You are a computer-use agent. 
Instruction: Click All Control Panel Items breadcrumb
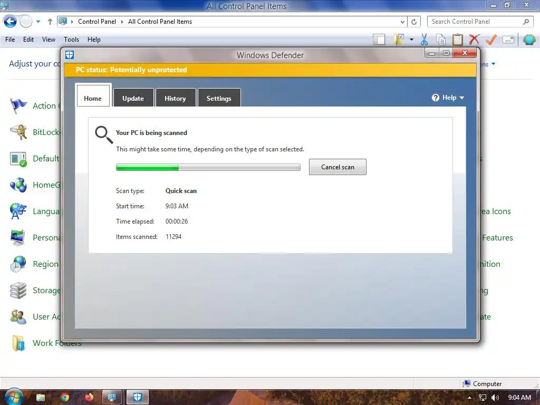(x=160, y=21)
